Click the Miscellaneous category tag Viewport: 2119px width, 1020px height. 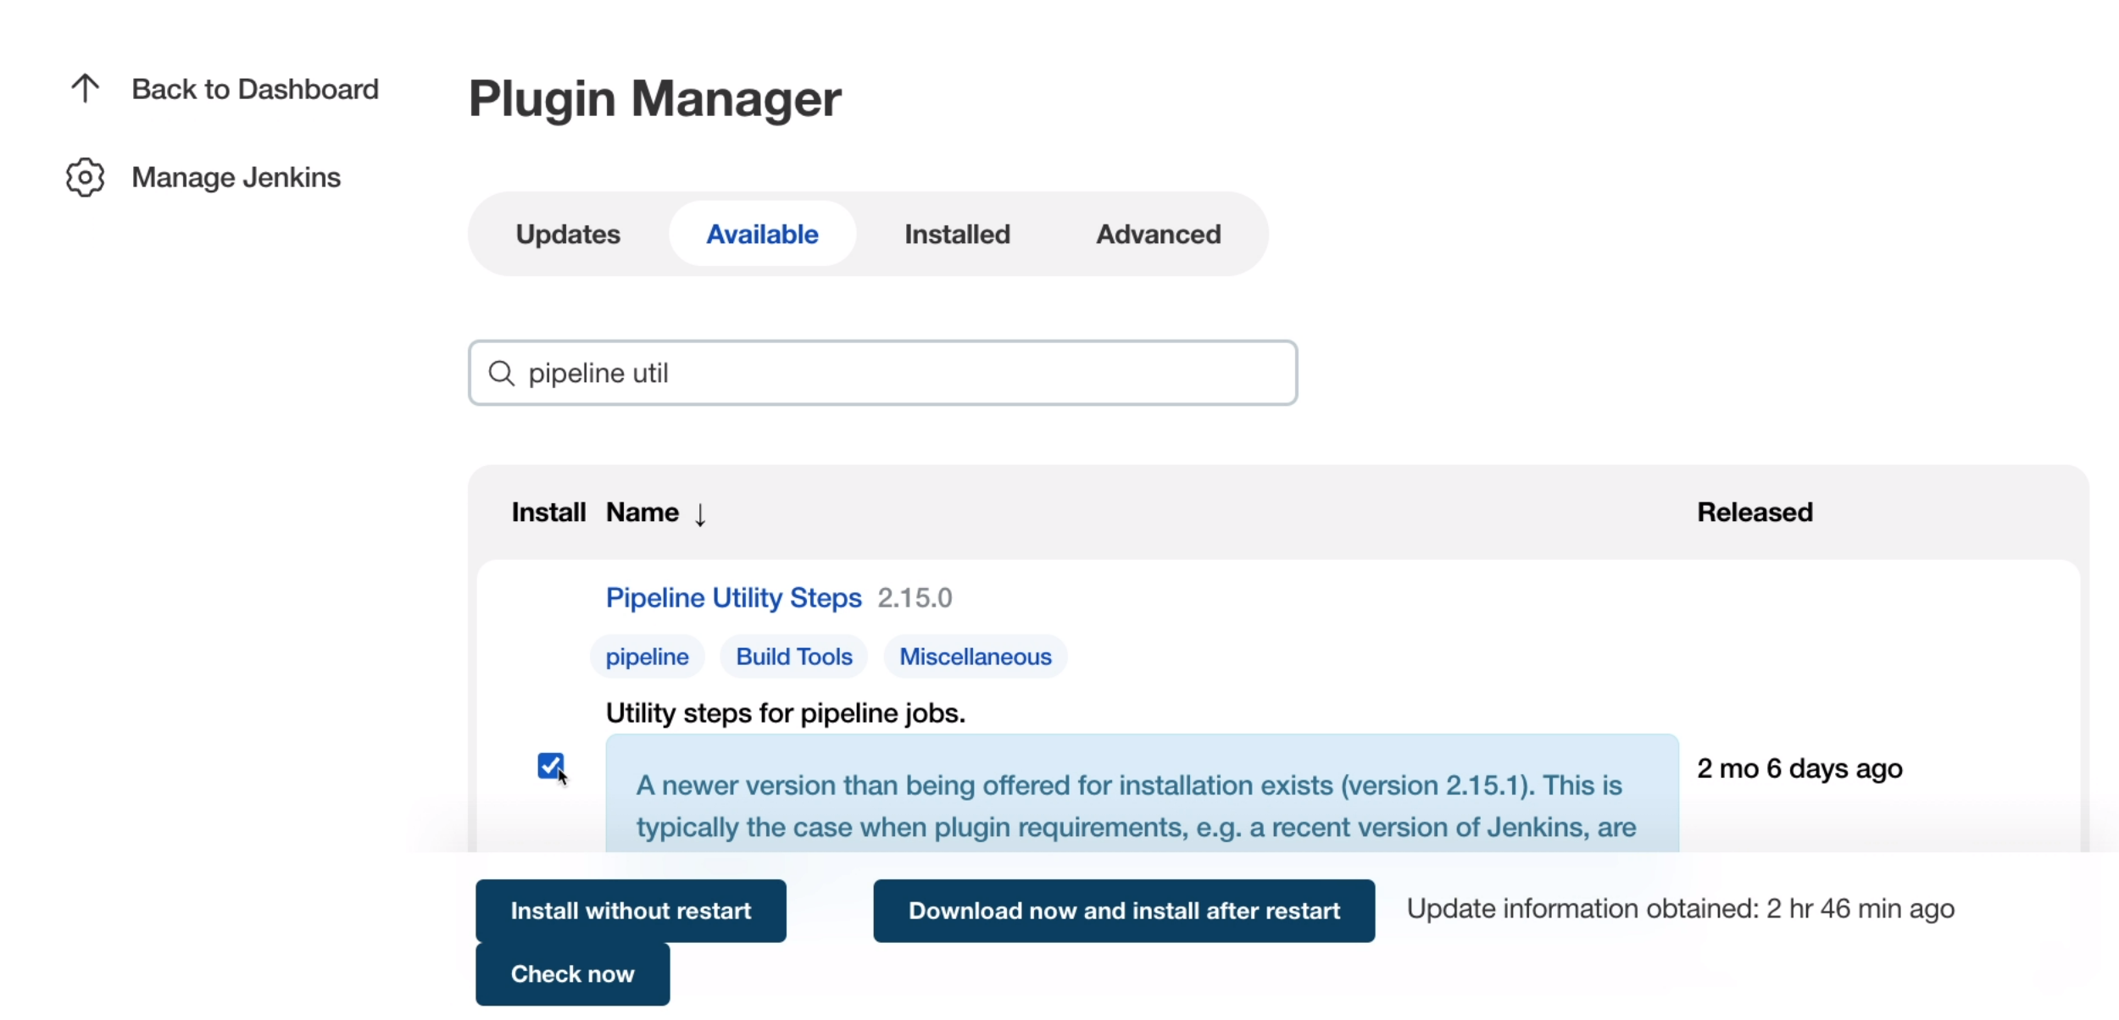pyautogui.click(x=975, y=657)
